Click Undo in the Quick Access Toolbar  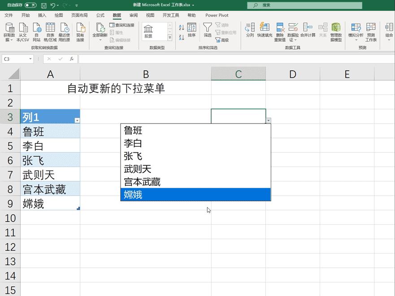pos(54,5)
